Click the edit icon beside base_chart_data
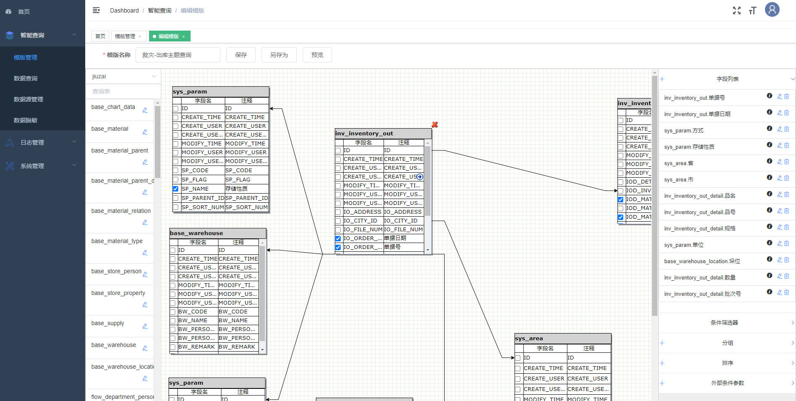This screenshot has height=401, width=796. (x=145, y=110)
